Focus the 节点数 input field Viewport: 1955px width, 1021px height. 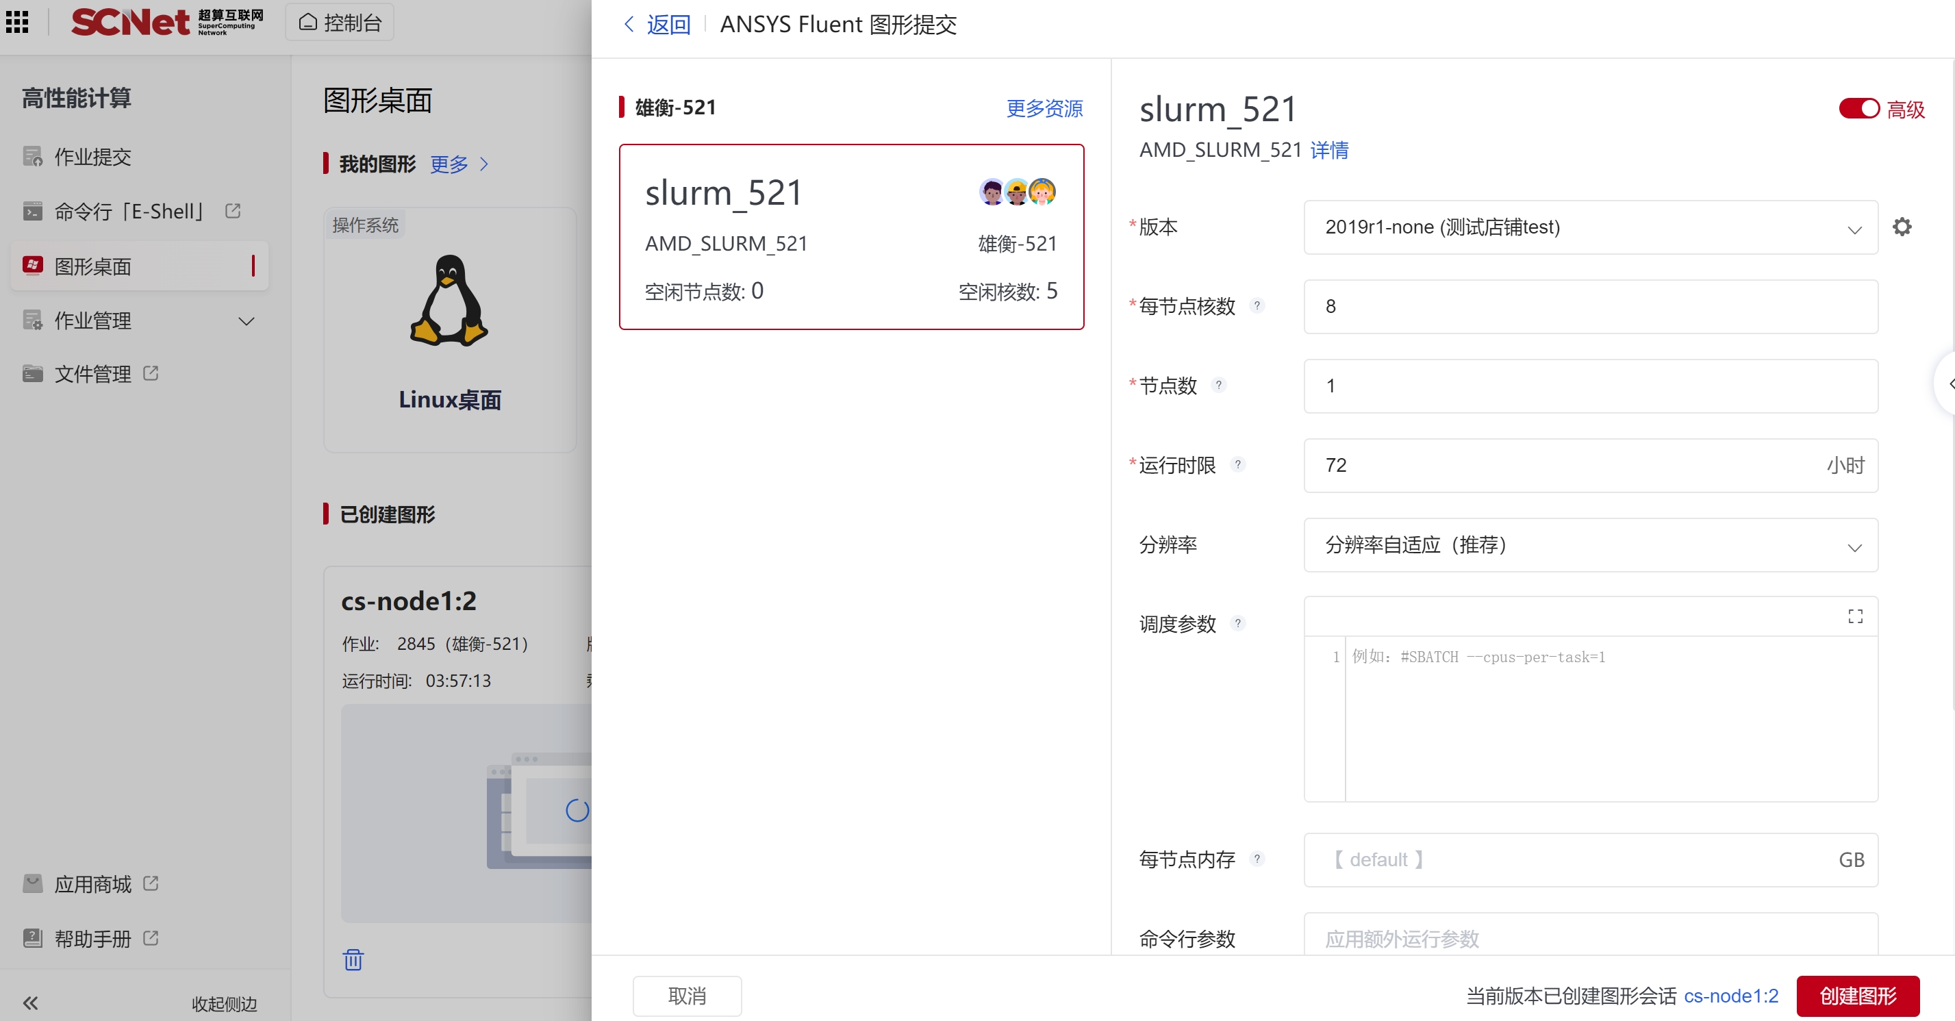tap(1591, 386)
